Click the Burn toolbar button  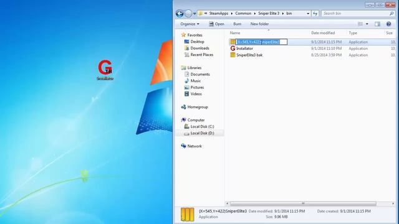(237, 24)
